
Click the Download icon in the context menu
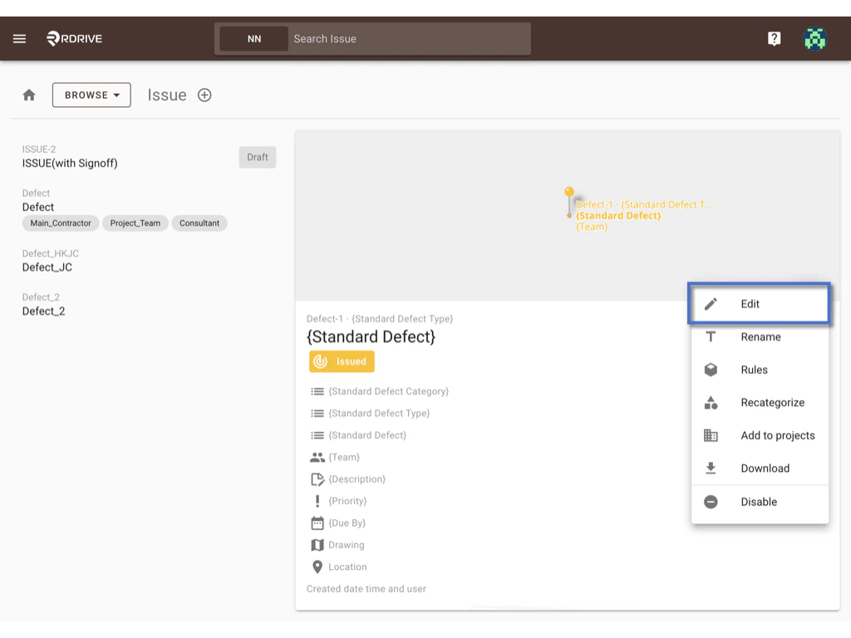(x=711, y=468)
